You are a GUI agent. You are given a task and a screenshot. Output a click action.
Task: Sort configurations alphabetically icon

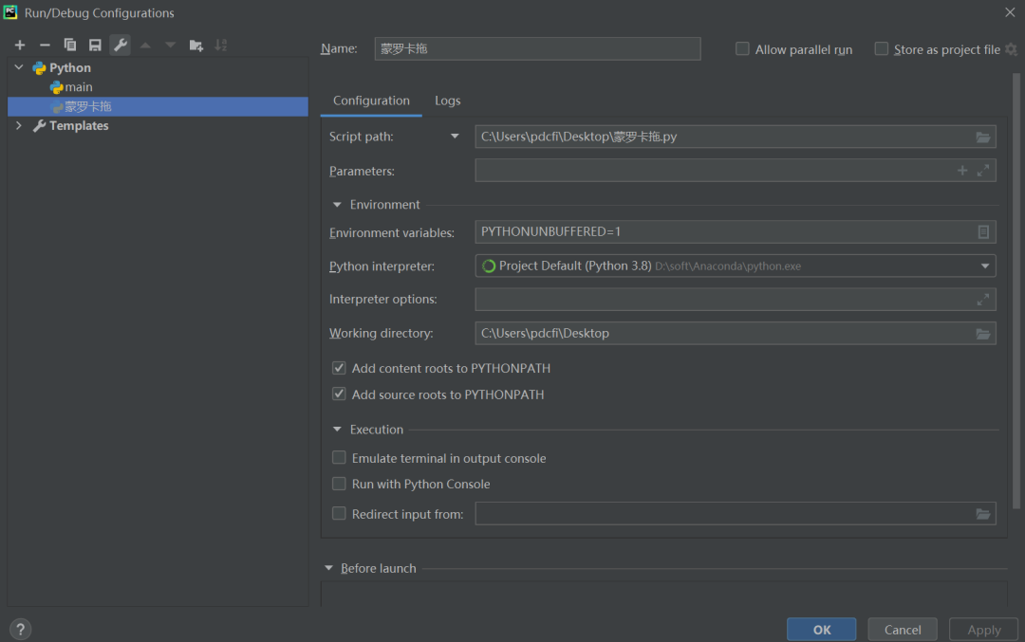[x=221, y=46]
